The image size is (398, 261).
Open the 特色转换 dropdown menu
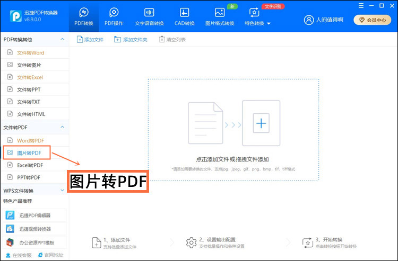[257, 17]
